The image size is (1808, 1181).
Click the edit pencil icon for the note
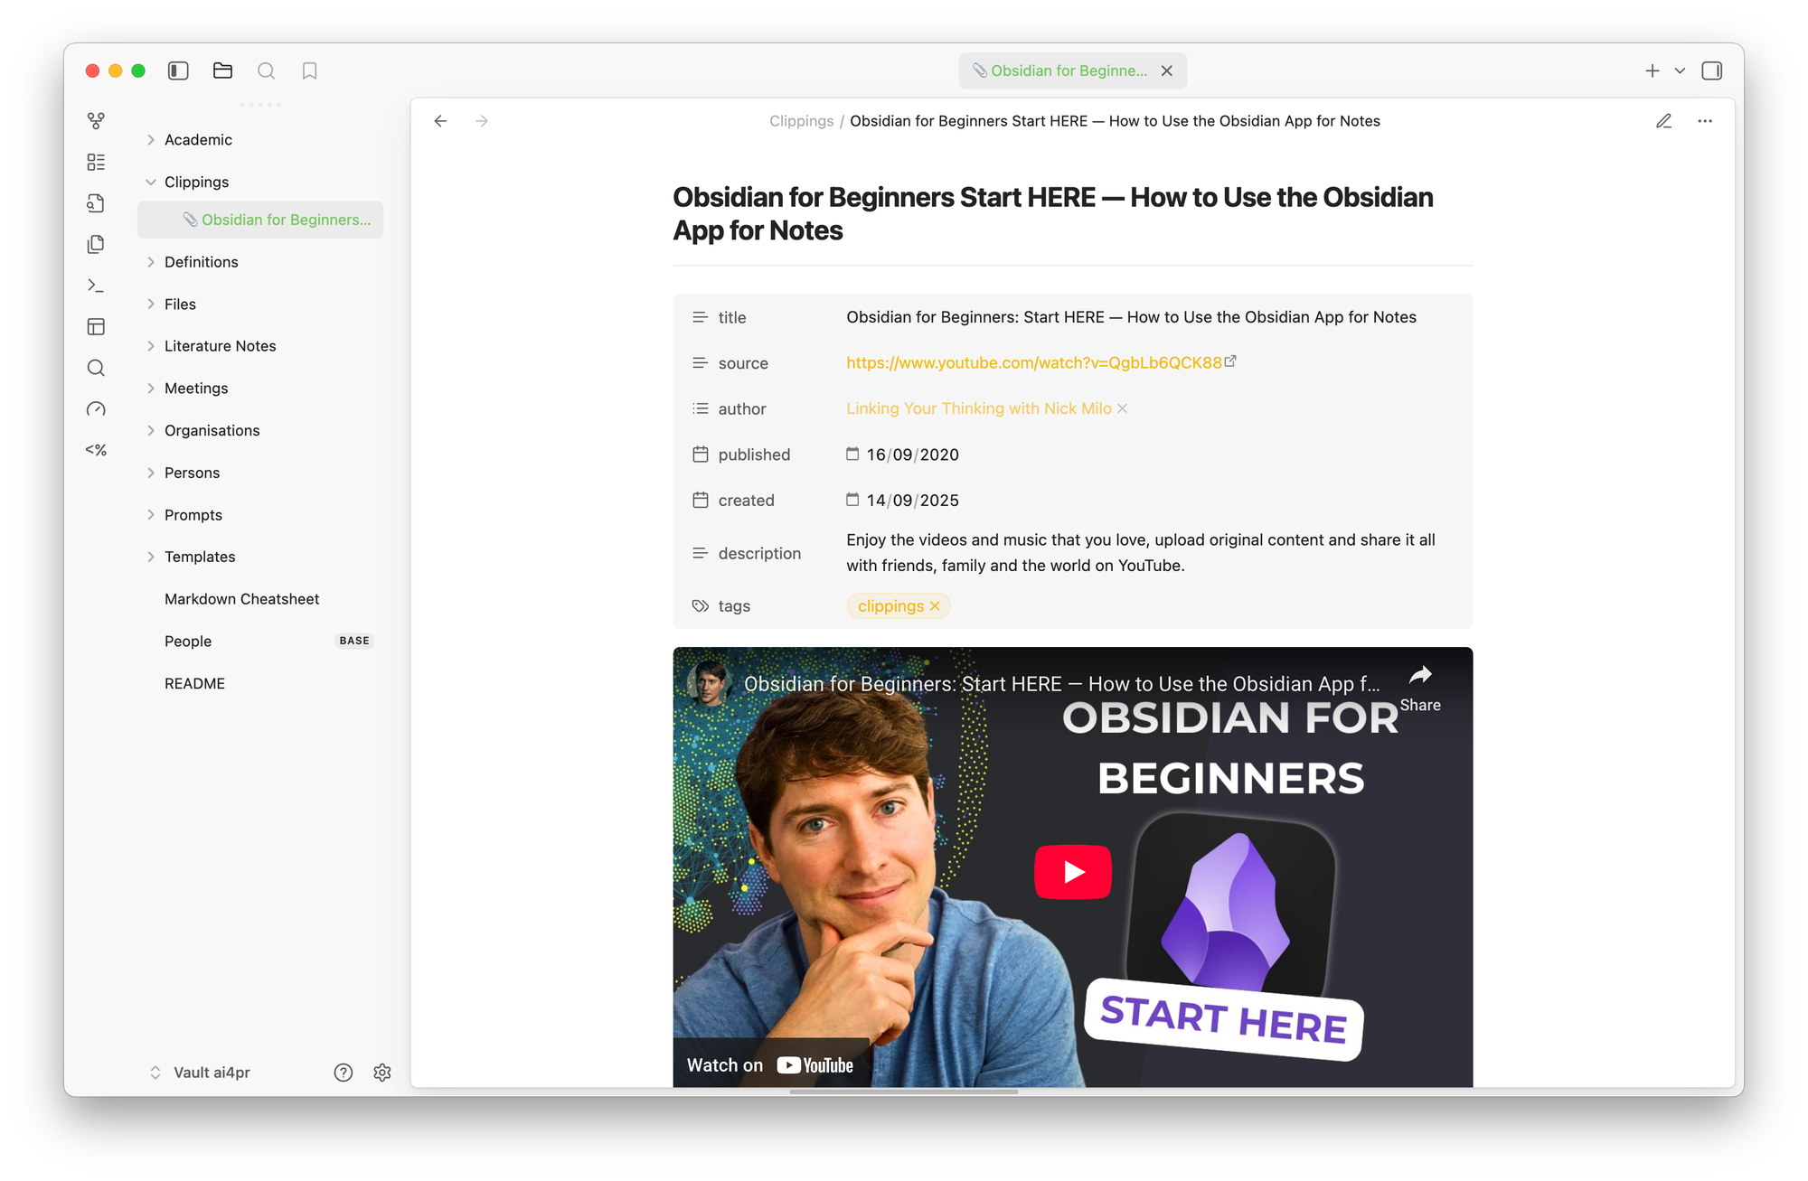[x=1663, y=121]
